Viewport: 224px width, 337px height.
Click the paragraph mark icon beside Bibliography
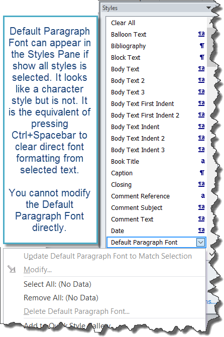coord(202,46)
